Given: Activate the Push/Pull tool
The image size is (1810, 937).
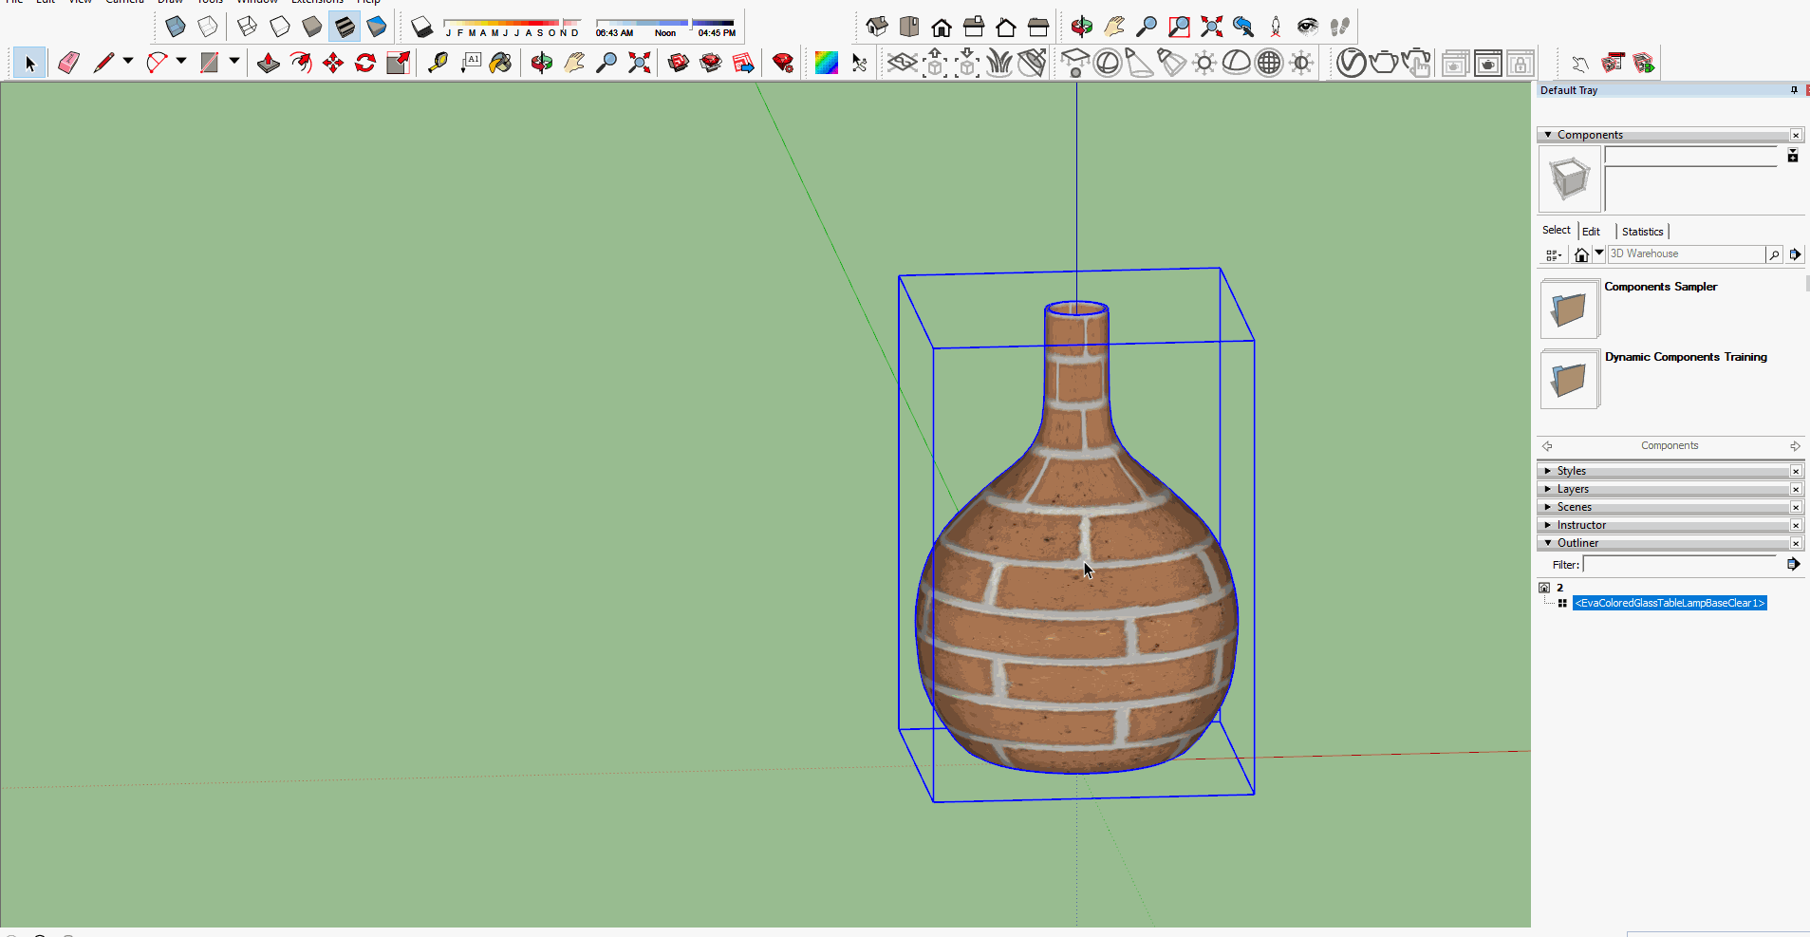Looking at the screenshot, I should click(269, 64).
